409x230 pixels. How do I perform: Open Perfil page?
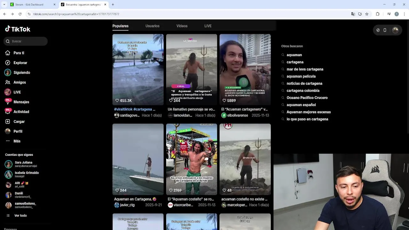[x=14, y=131]
